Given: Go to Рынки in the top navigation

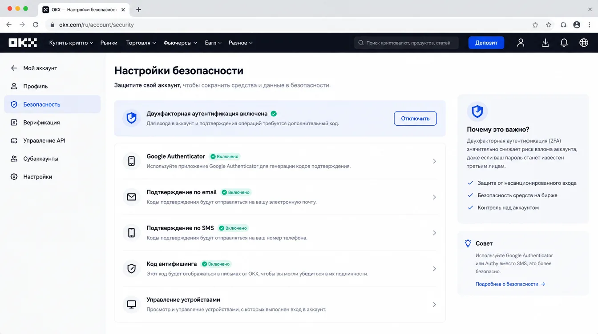Looking at the screenshot, I should pos(109,43).
